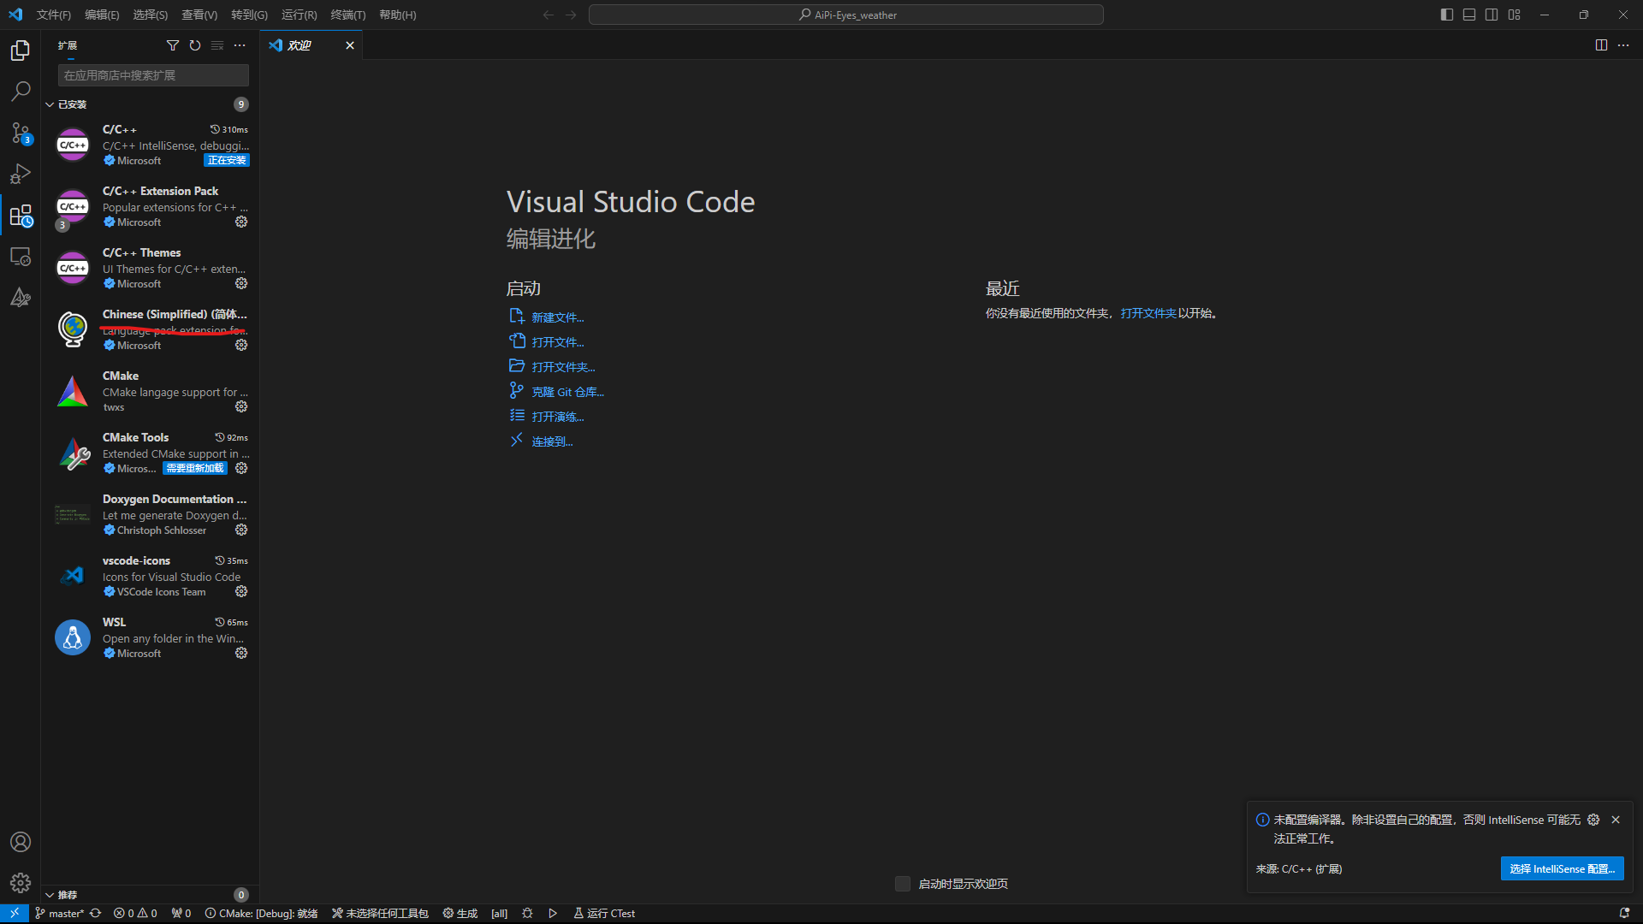The height and width of the screenshot is (924, 1643).
Task: Refresh the extensions list
Action: click(195, 45)
